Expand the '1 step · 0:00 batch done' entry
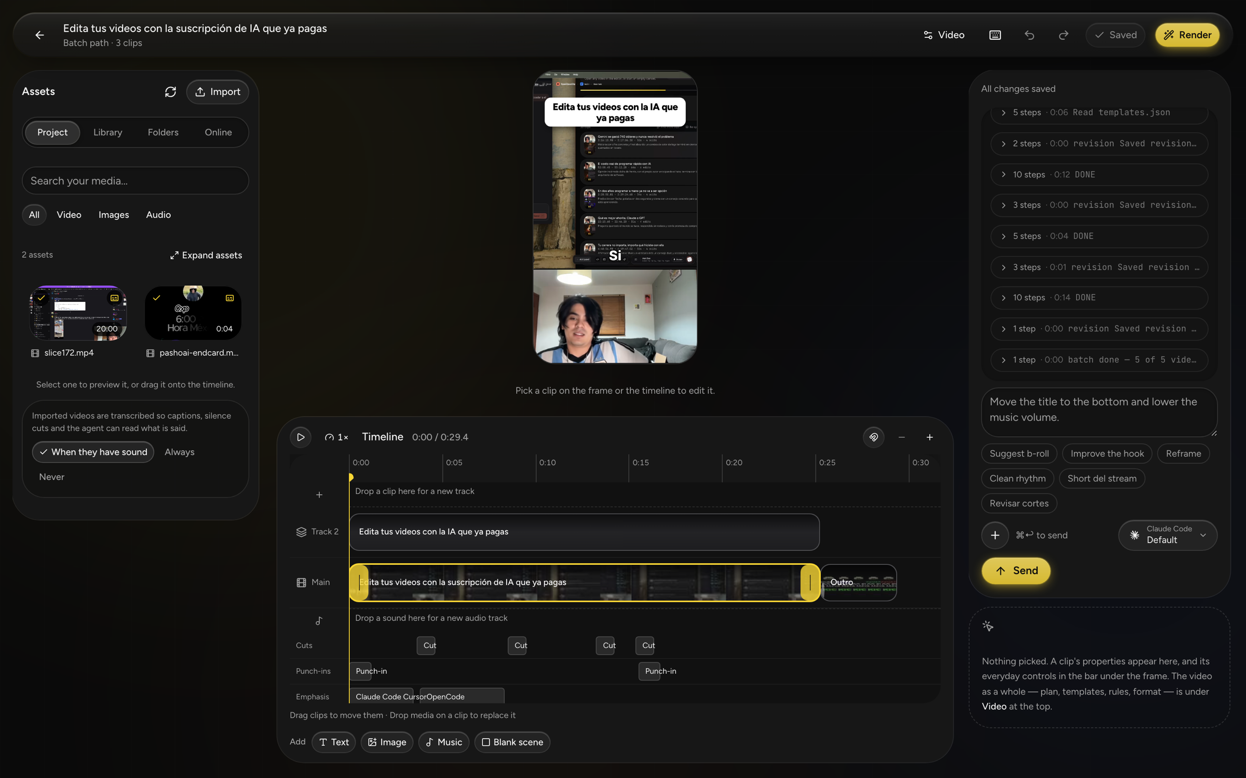 click(x=1099, y=359)
